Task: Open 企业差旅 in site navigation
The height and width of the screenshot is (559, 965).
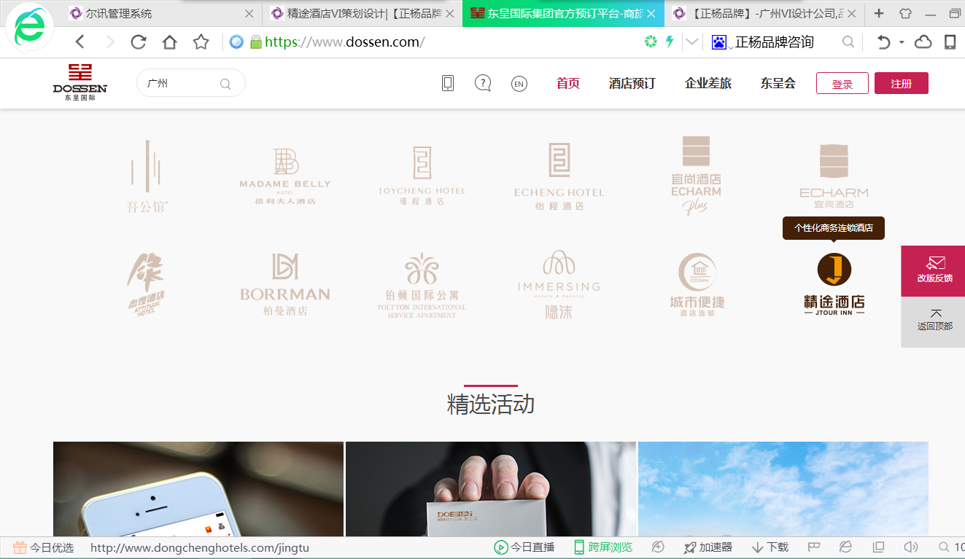Action: [708, 83]
